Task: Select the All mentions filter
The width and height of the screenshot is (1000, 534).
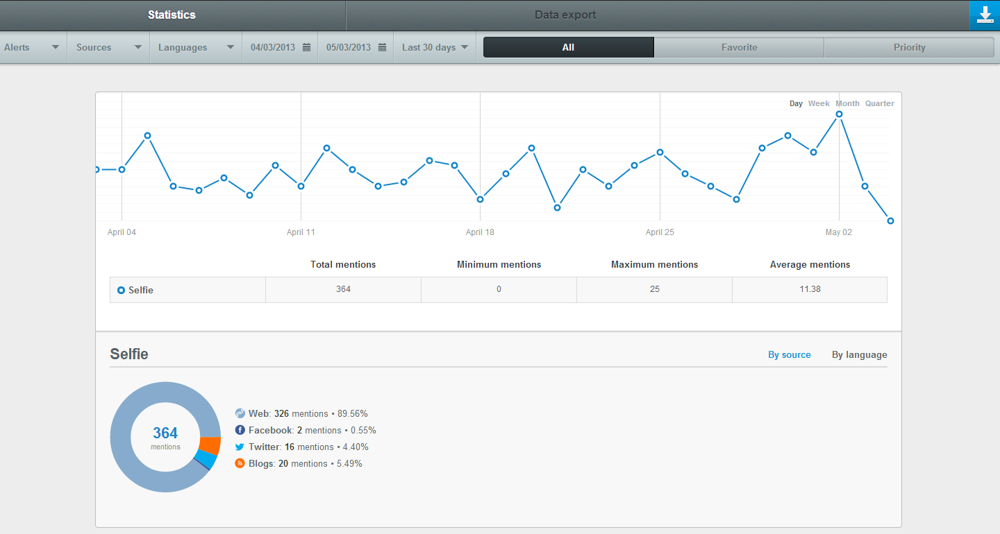Action: tap(568, 48)
